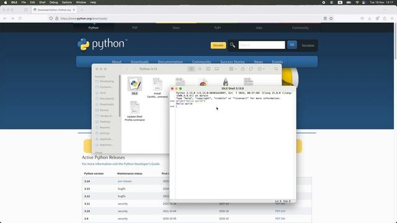Select Update Shell Profile.command file
This screenshot has width=397, height=223.
point(135,111)
